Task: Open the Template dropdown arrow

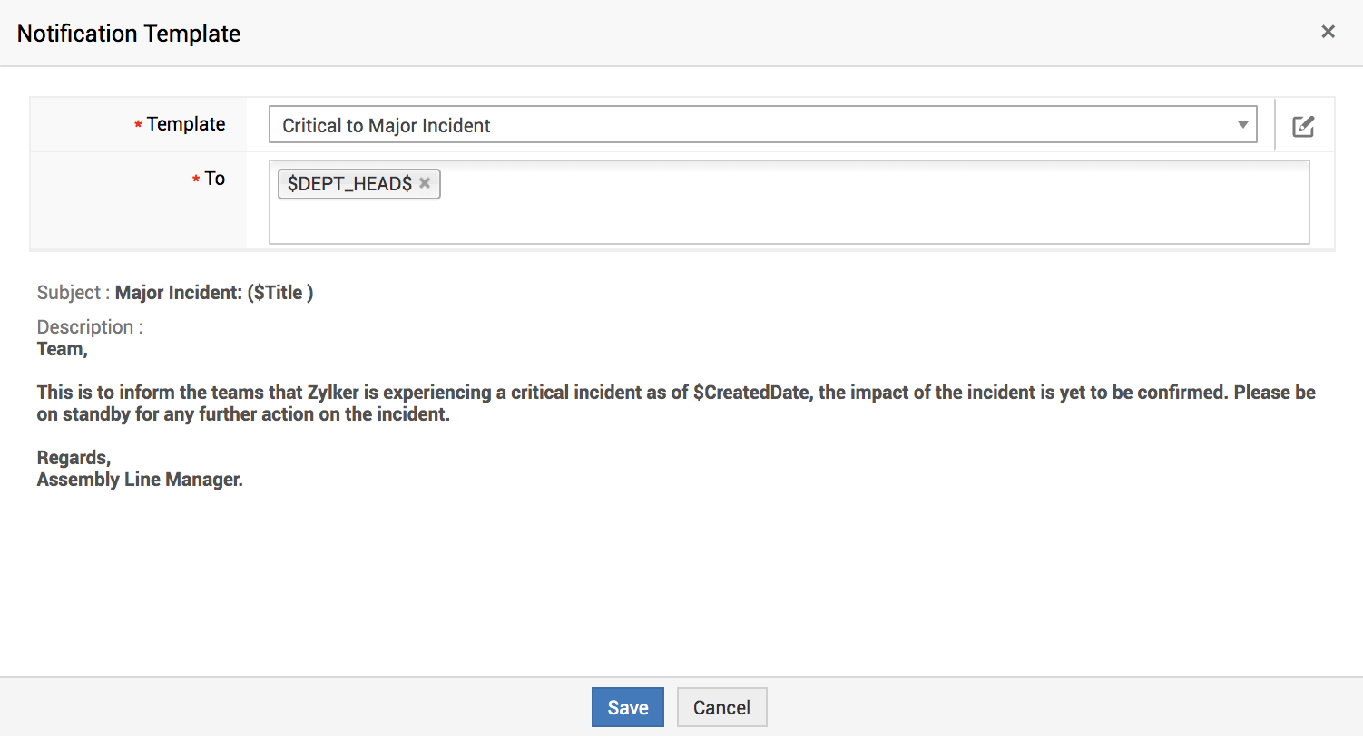Action: 1242,125
